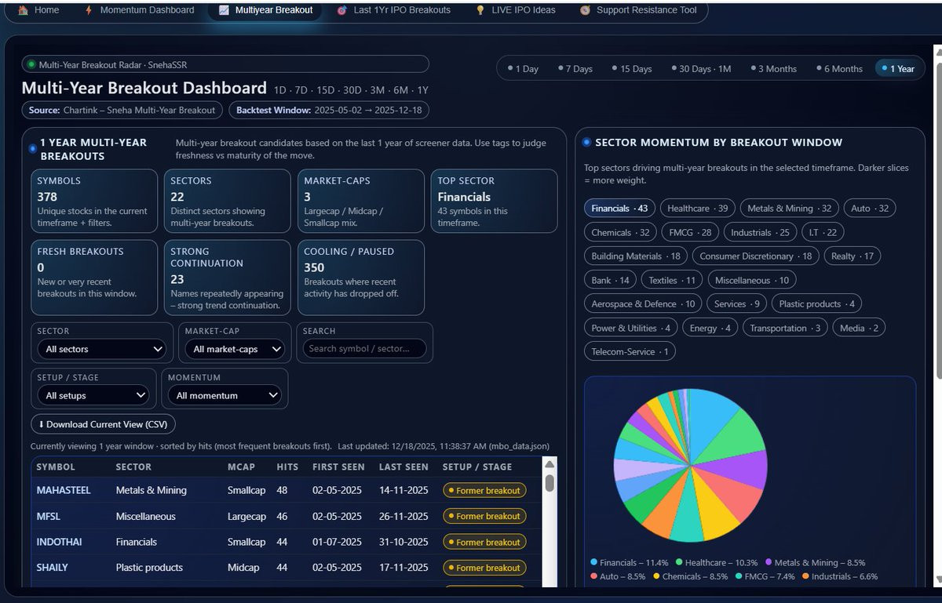
Task: Click the lightbulb icon beside LIVE IPO Ideas
Action: (480, 10)
